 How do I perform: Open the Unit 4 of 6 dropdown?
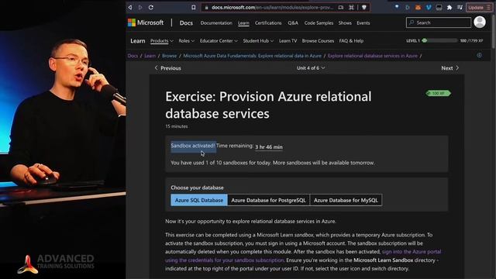[x=311, y=68]
